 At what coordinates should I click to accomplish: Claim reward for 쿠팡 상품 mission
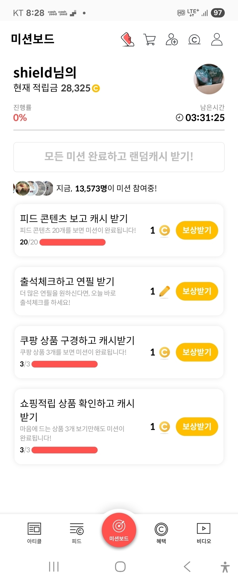197,352
